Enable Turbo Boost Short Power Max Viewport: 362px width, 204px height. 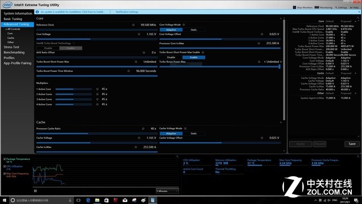(x=193, y=57)
